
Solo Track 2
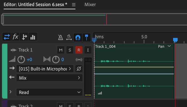pyautogui.click(x=70, y=105)
